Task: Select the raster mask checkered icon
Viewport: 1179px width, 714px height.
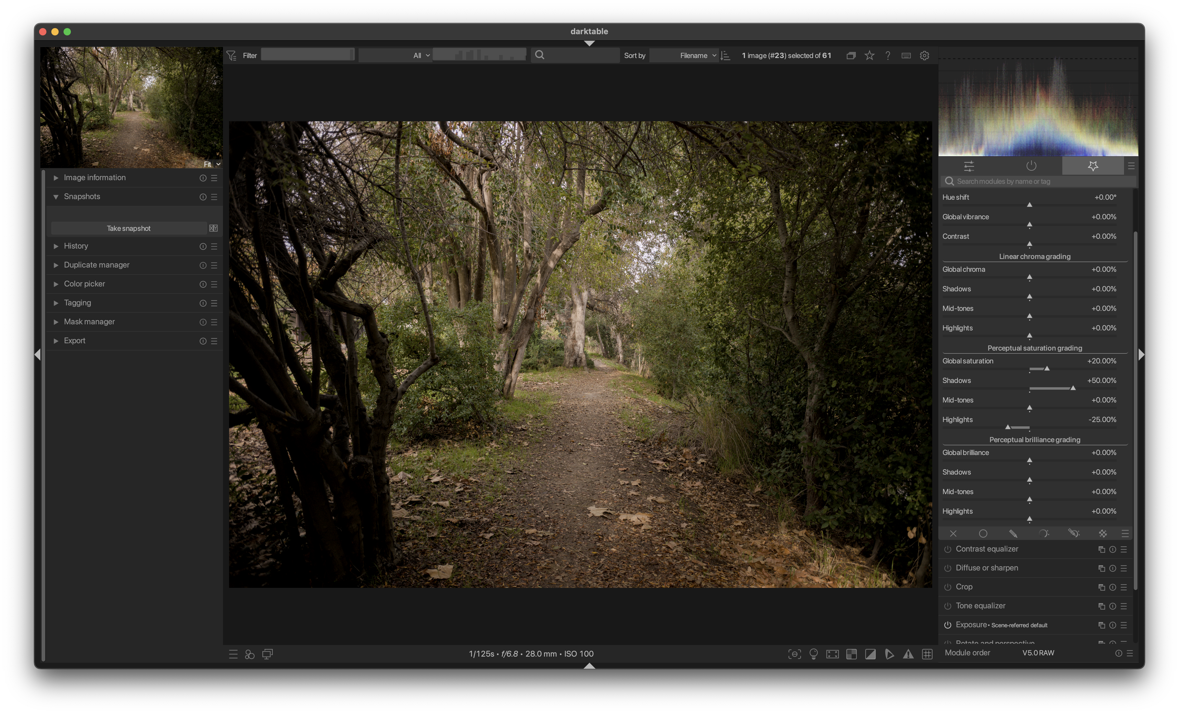Action: (1102, 534)
